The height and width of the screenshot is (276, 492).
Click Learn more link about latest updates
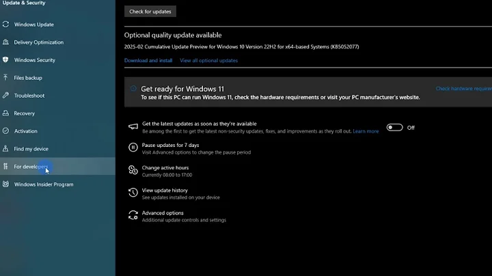(366, 131)
